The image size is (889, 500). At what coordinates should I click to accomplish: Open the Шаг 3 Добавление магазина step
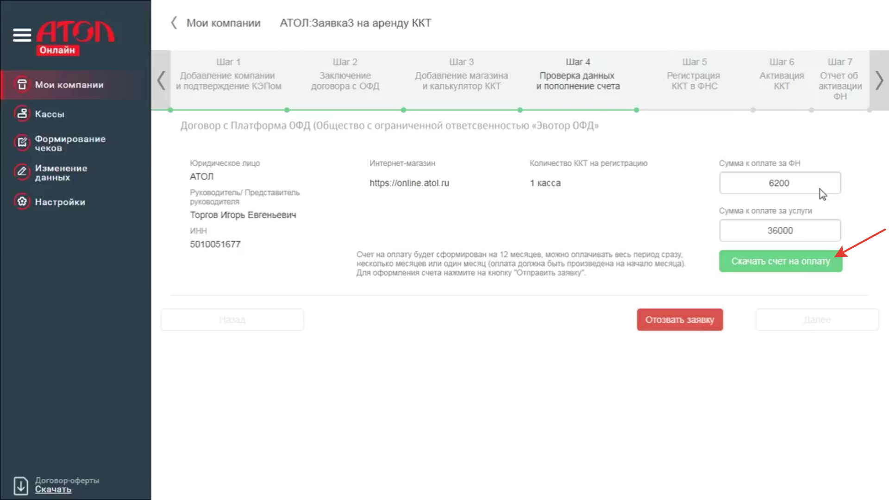(x=461, y=75)
